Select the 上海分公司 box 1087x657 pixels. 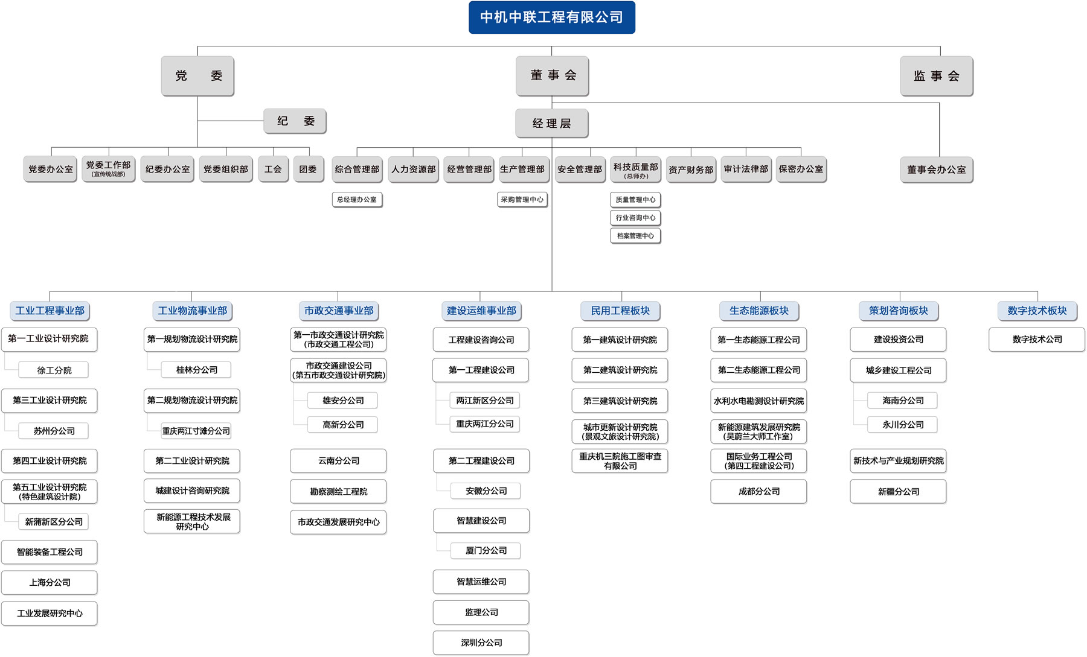click(x=50, y=583)
